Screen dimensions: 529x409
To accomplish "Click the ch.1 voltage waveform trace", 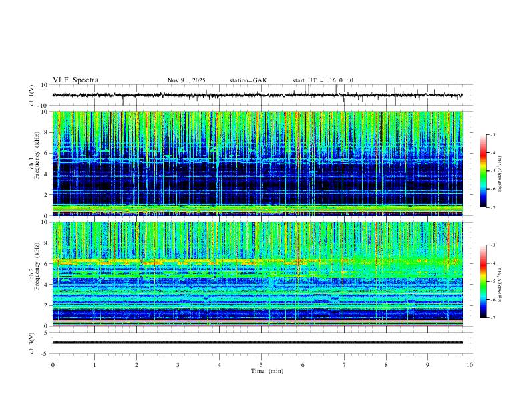I will click(257, 95).
